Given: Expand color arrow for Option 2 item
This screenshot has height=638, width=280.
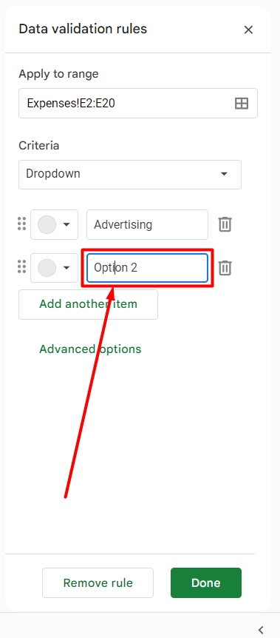Looking at the screenshot, I should (x=66, y=268).
